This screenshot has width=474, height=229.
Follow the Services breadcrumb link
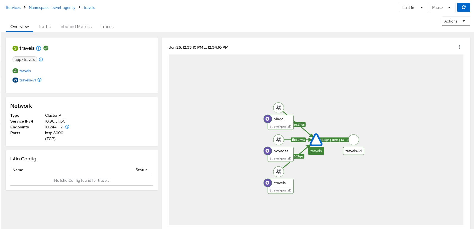pos(13,8)
